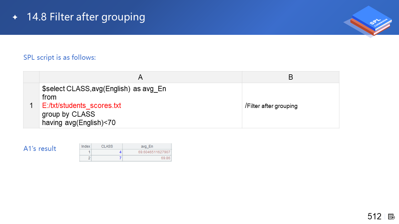Click the avg_En column header in result

coord(147,146)
